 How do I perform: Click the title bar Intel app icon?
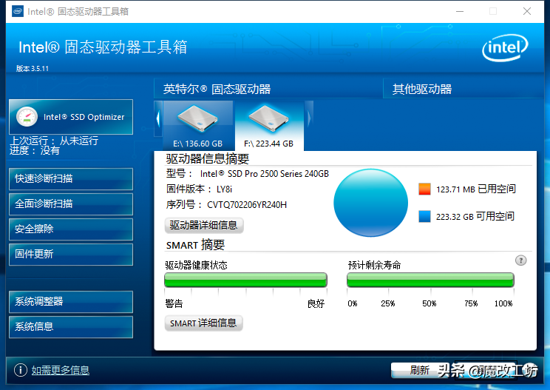[x=18, y=11]
